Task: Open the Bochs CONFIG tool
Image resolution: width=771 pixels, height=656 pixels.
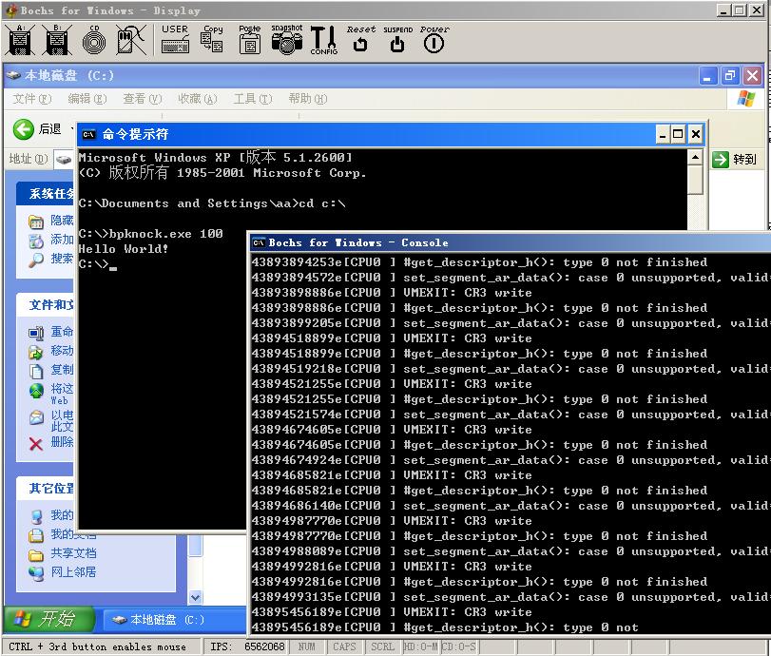Action: [323, 40]
